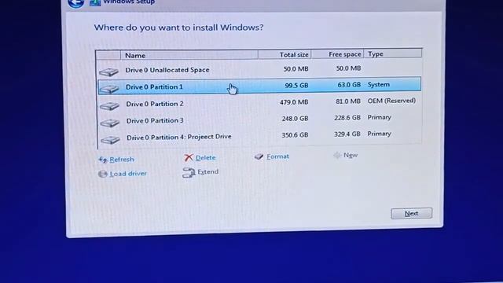Click the 479.0 MB total size cell
The height and width of the screenshot is (283, 503).
coord(294,102)
